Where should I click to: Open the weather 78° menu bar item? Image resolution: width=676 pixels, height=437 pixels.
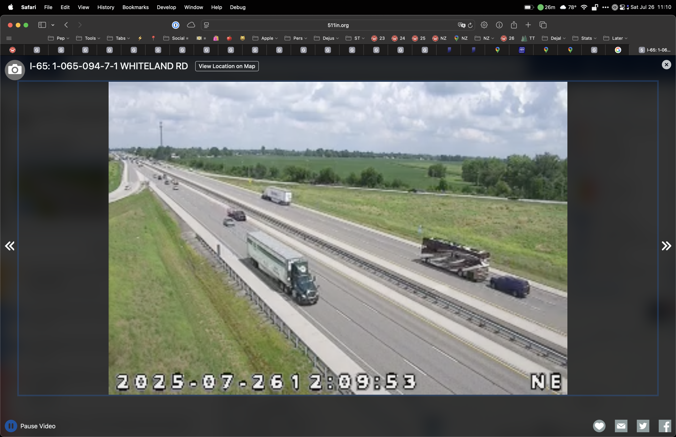(568, 7)
